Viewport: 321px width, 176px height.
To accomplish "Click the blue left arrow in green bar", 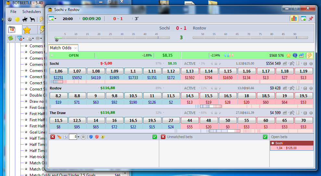I will pos(225,55).
